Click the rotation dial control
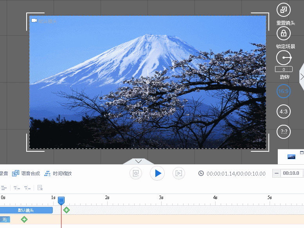 point(284,58)
